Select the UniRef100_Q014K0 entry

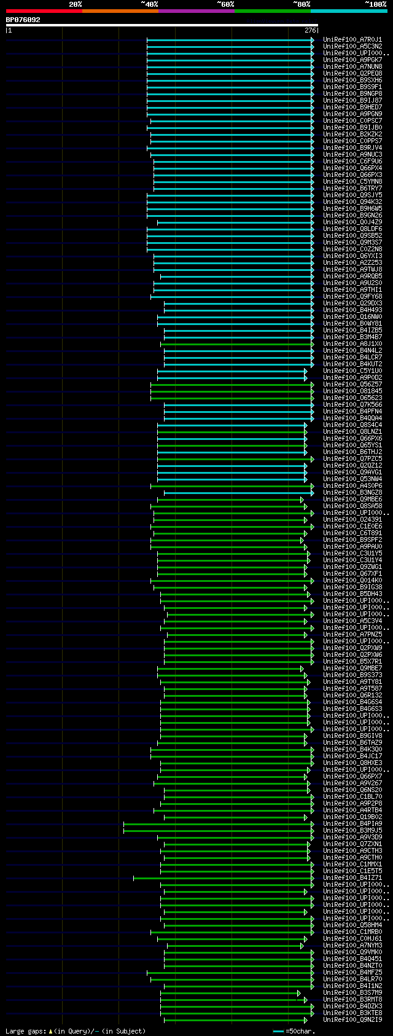pyautogui.click(x=352, y=581)
